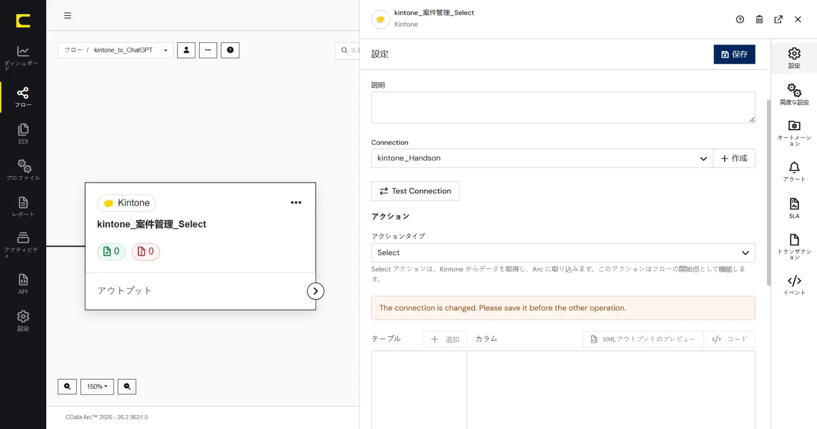The width and height of the screenshot is (817, 429).
Task: Open the Activity (アクティビティ) sidebar item
Action: 23,245
